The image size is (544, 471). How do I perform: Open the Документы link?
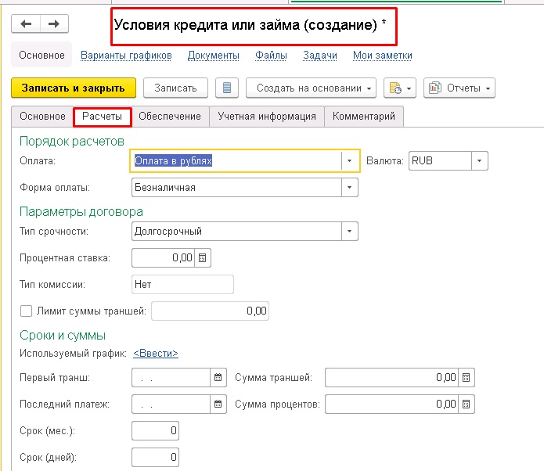tap(214, 56)
